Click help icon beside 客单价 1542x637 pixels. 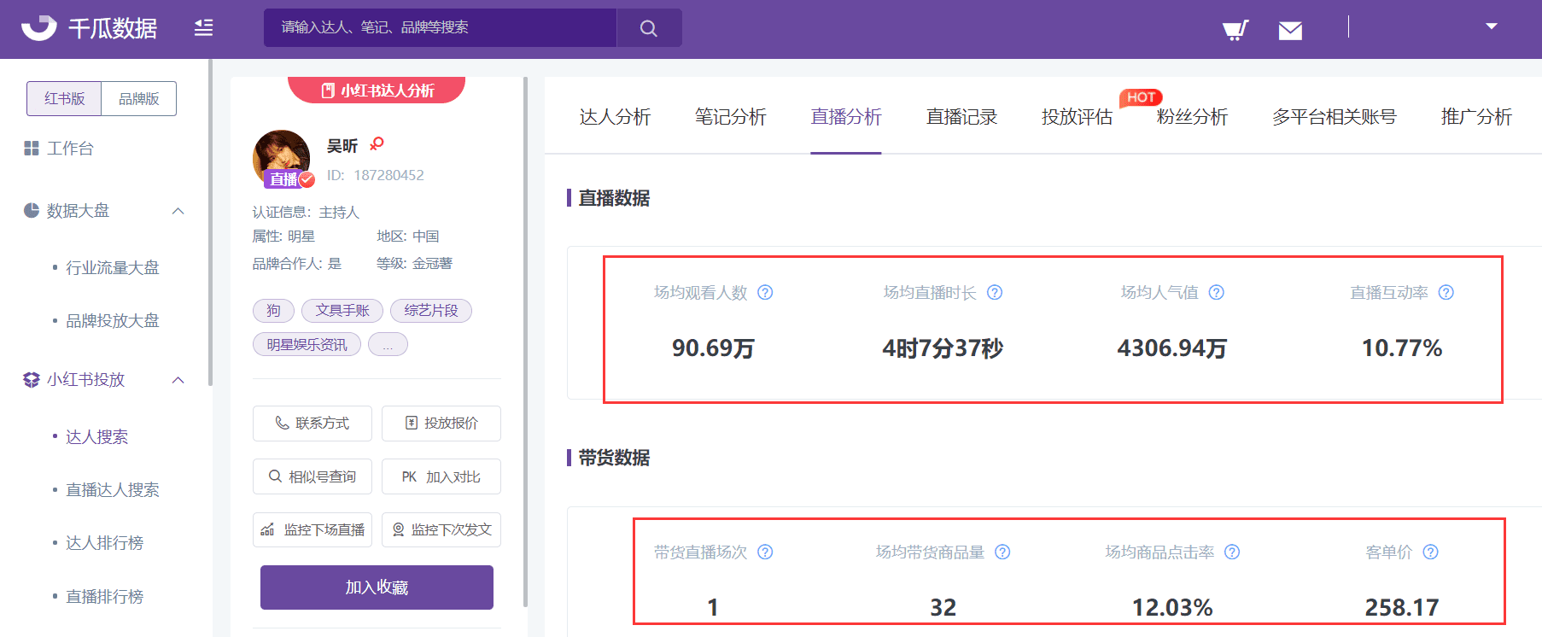pos(1430,552)
